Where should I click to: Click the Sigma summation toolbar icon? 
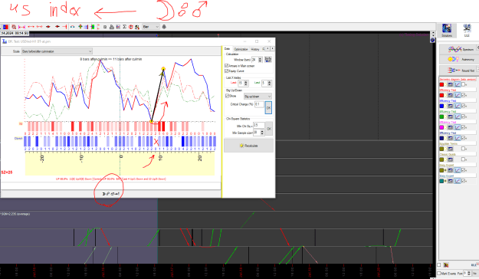124,27
